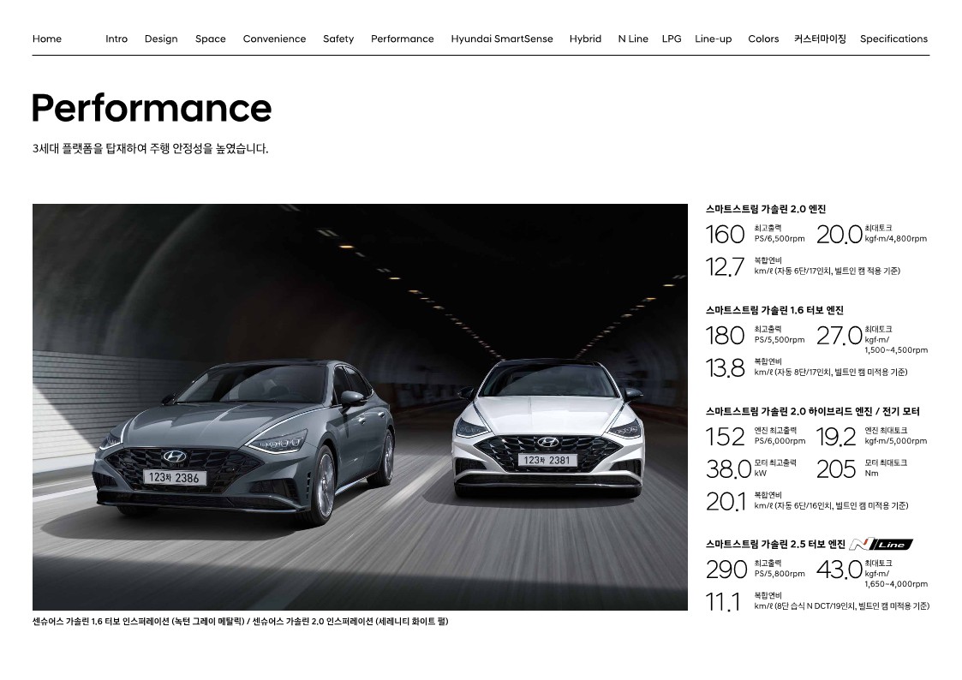Click the 152 engine output value
The width and height of the screenshot is (962, 680).
point(726,437)
